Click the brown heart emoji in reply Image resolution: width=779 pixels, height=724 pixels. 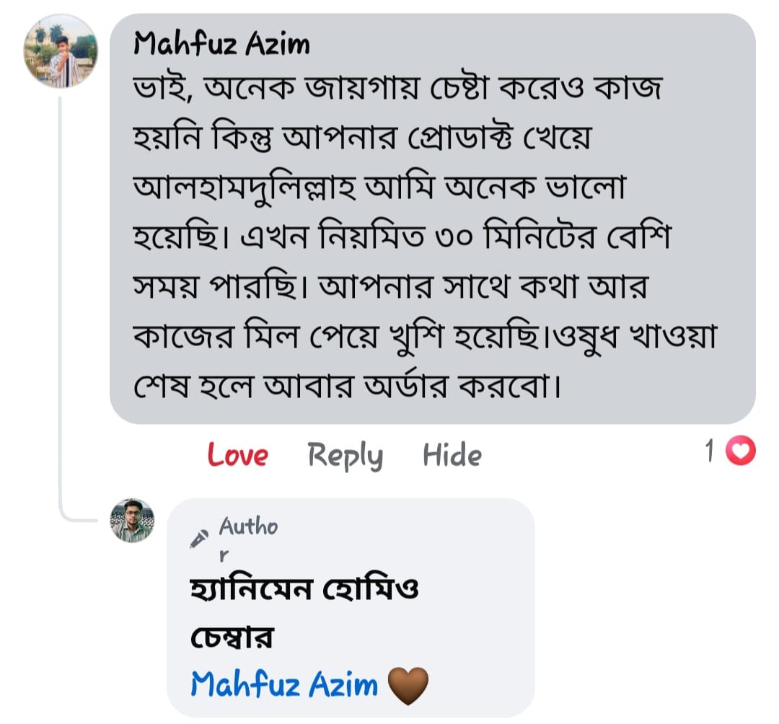pyautogui.click(x=408, y=685)
